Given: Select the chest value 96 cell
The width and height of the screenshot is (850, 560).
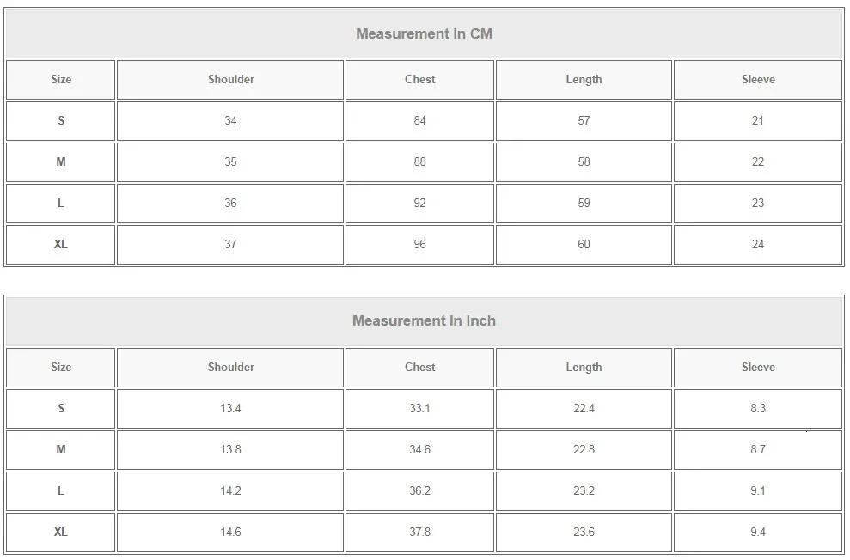Looking at the screenshot, I should click(x=419, y=245).
